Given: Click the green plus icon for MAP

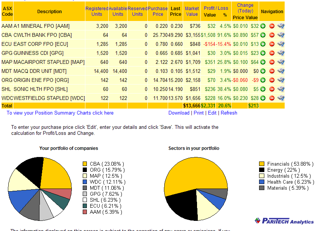Looking at the screenshot, I should point(263,62).
